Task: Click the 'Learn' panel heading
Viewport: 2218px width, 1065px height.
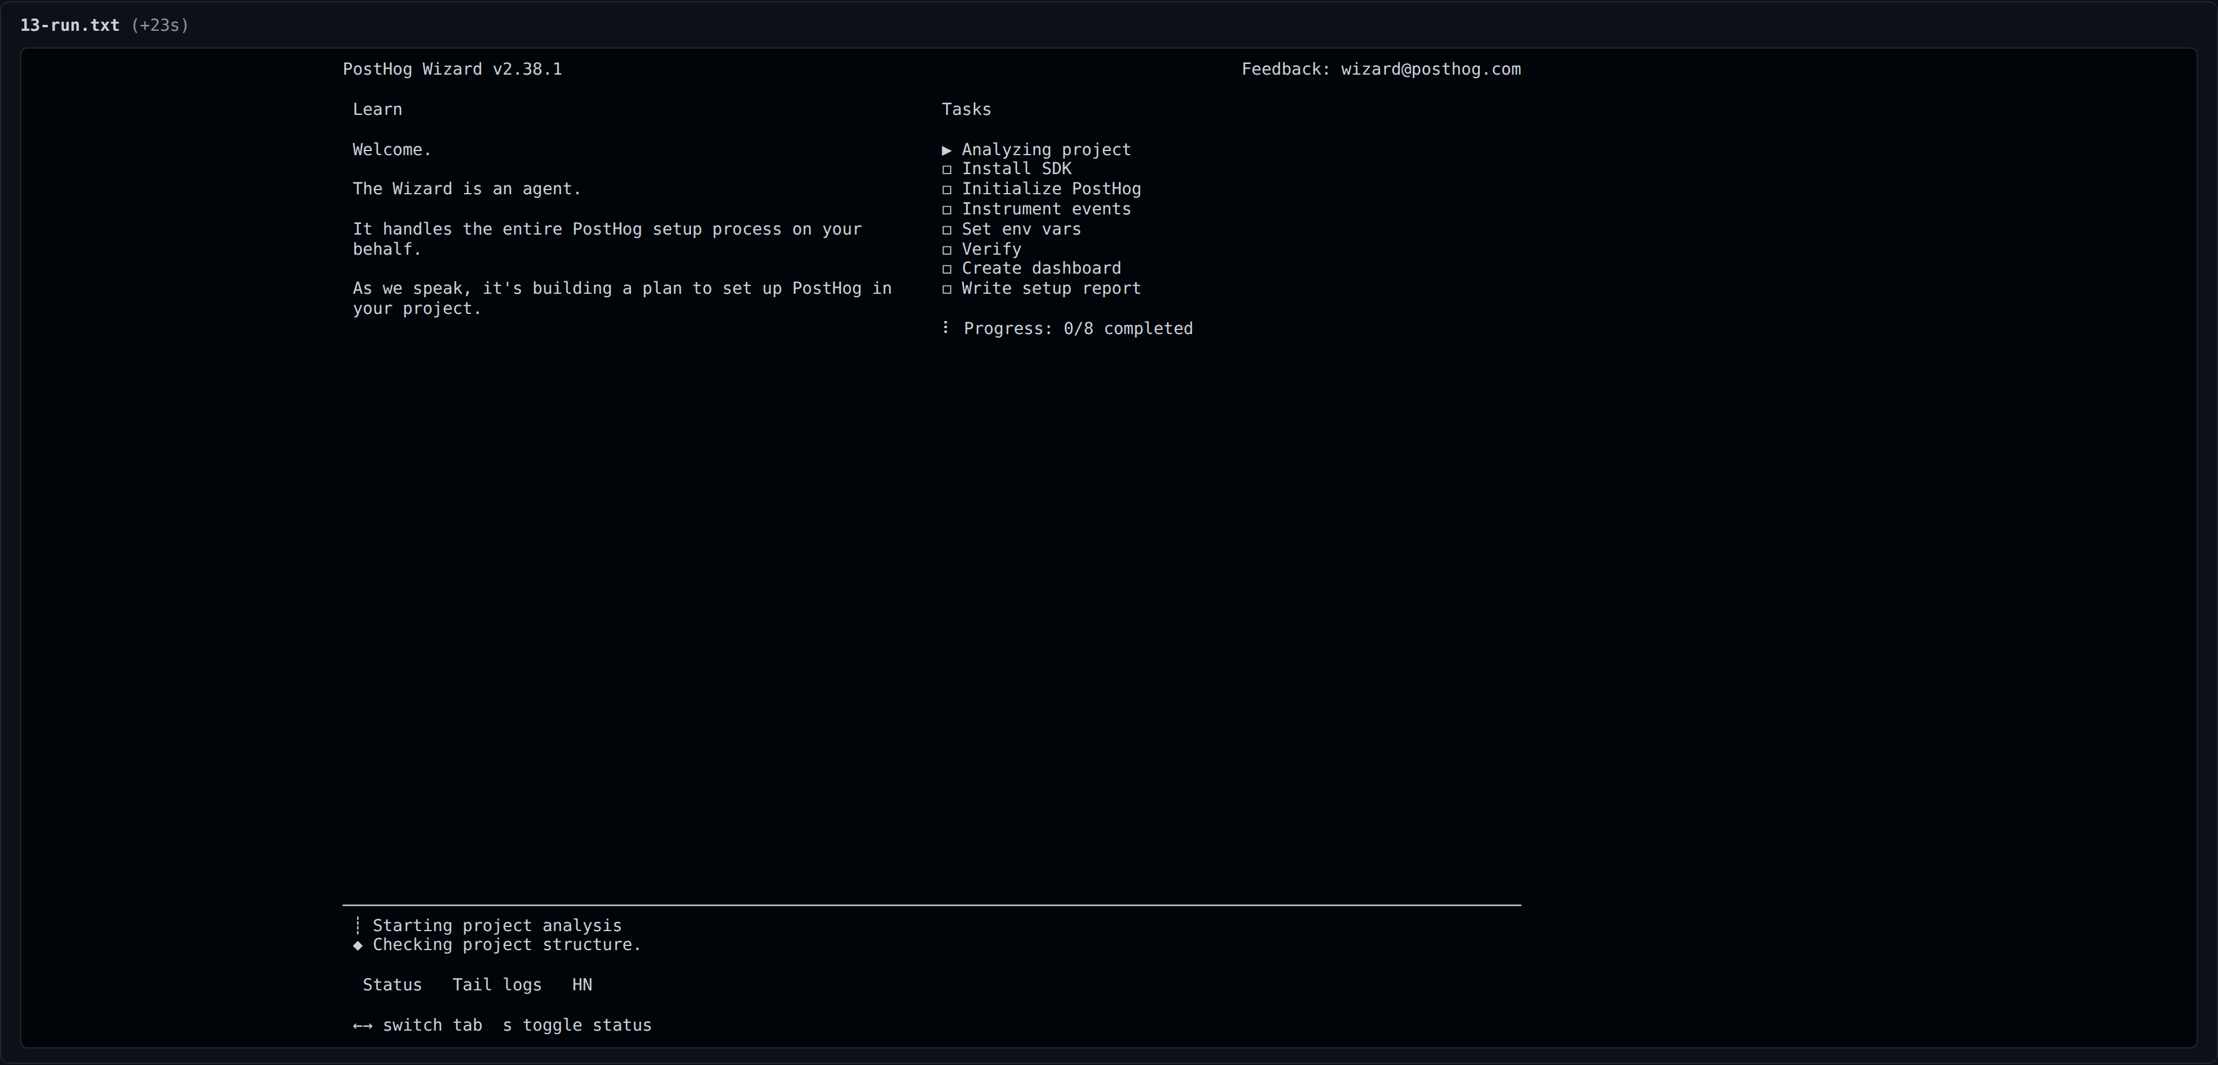Action: (377, 110)
